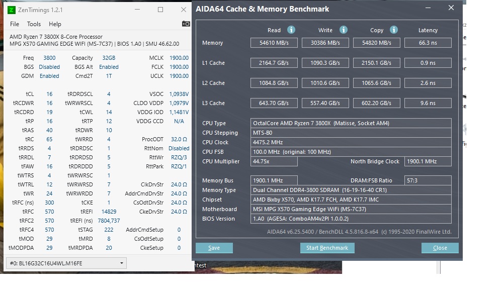
Task: Click the L3 Cache latency 9.6 ns
Action: point(428,103)
